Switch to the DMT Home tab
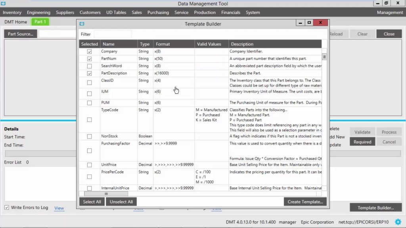Viewport: 406px width, 228px height. (x=15, y=22)
